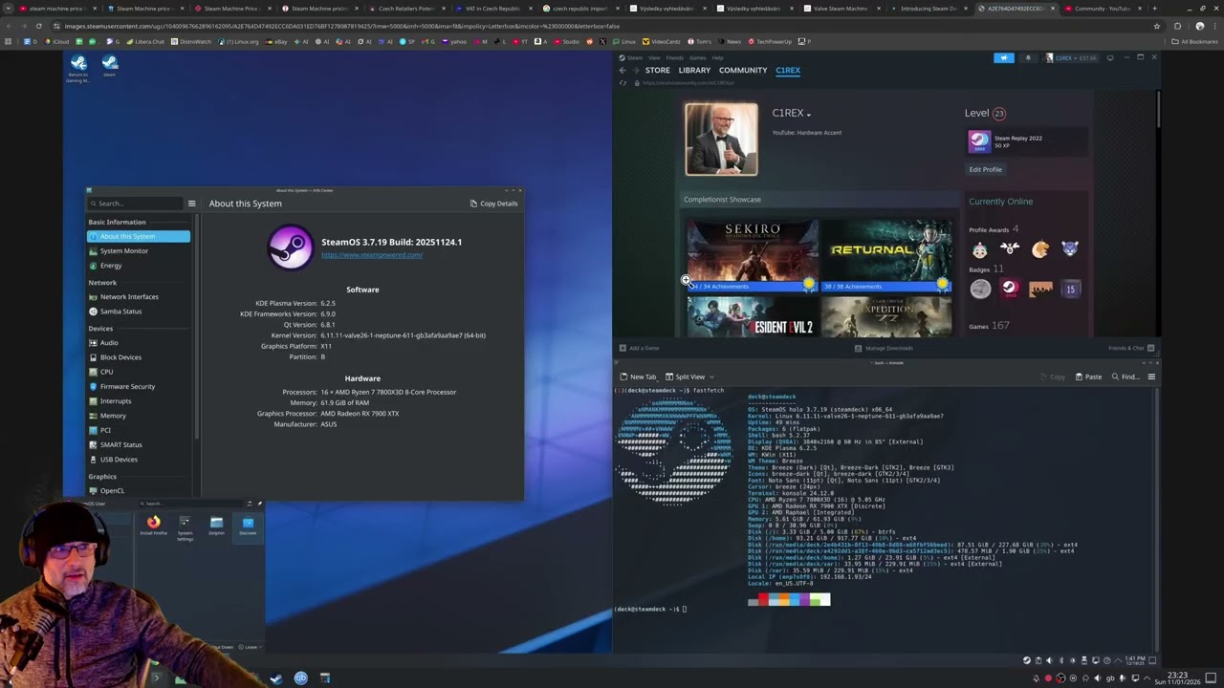Open the Friends menu in Steam client
1224x688 pixels.
[x=675, y=57]
